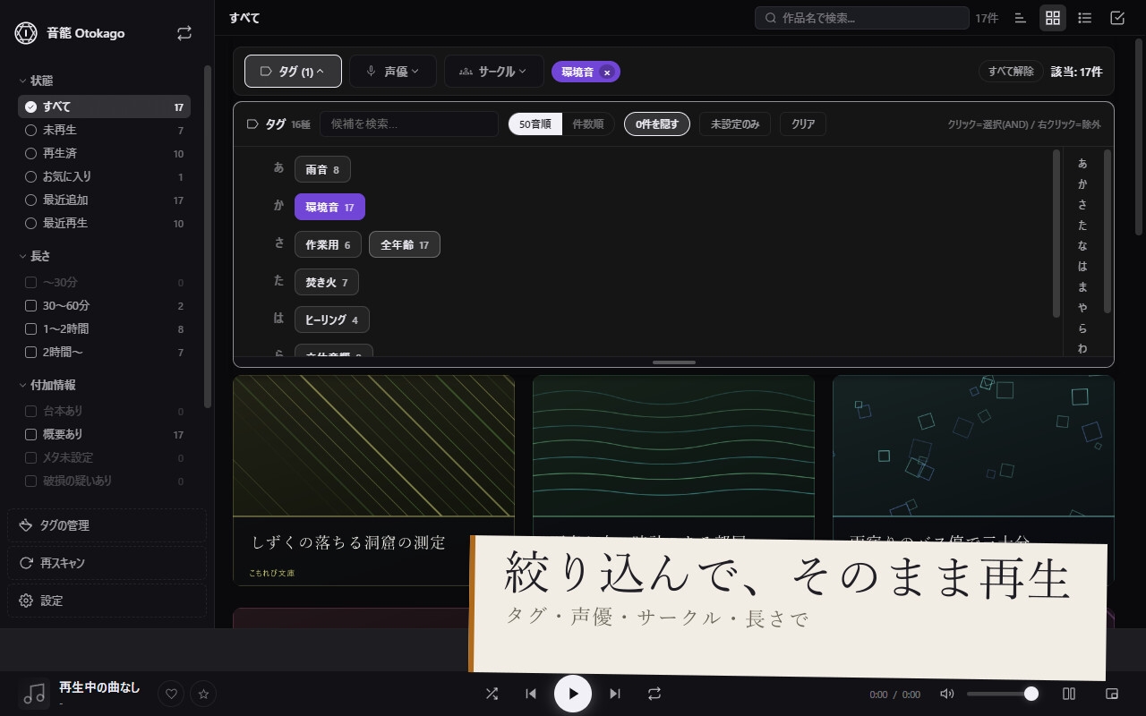Check the 2時間〜 length filter

pyautogui.click(x=104, y=352)
